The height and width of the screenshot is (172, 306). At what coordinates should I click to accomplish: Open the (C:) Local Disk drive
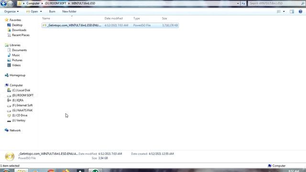tap(21, 90)
